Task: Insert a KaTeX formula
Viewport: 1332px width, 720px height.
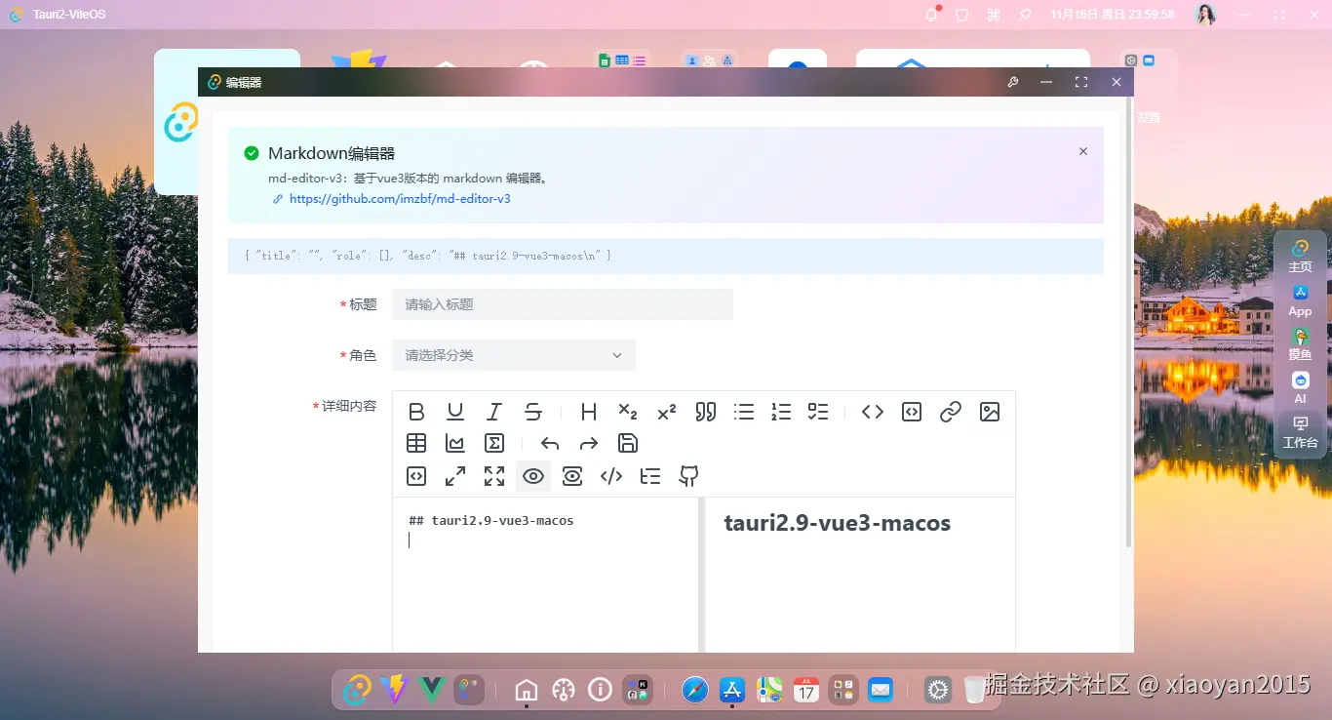Action: (494, 443)
